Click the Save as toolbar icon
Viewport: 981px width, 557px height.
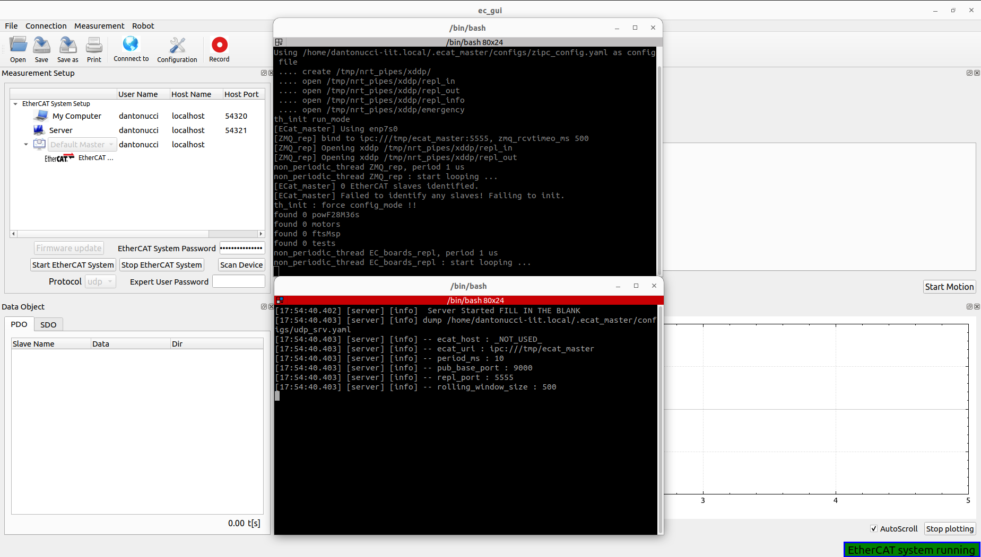(x=67, y=45)
